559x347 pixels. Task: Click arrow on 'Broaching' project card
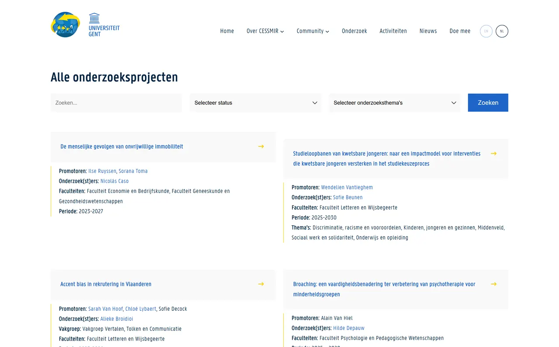click(493, 284)
